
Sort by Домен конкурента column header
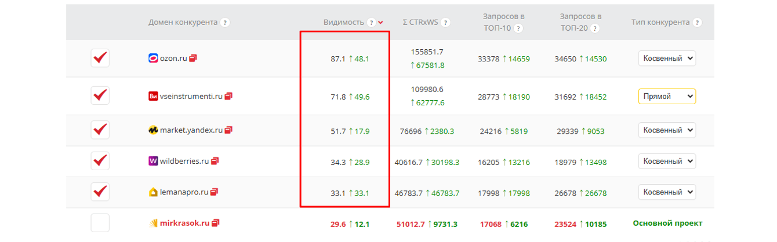click(x=183, y=23)
